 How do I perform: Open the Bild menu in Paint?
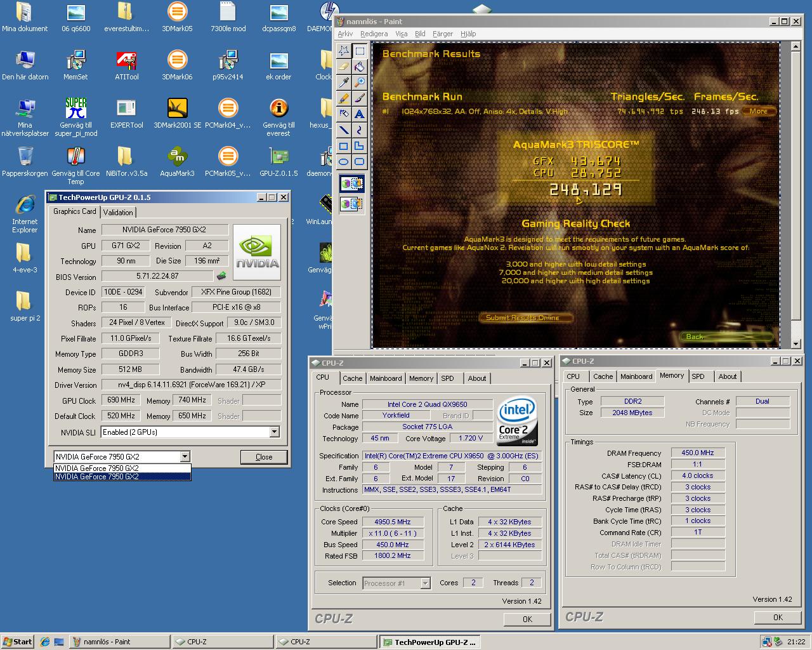420,34
